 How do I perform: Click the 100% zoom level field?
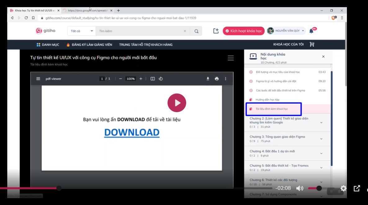pyautogui.click(x=131, y=79)
